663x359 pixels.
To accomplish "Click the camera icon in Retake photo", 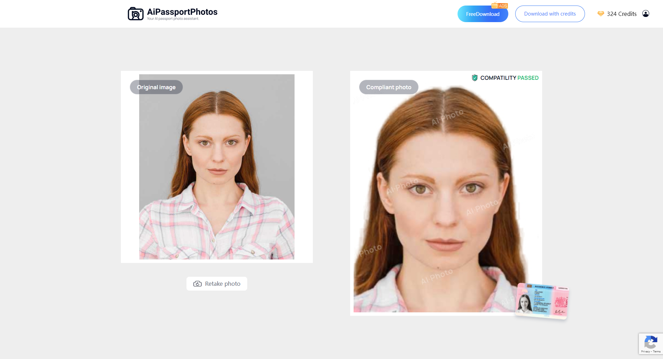I will pos(198,284).
